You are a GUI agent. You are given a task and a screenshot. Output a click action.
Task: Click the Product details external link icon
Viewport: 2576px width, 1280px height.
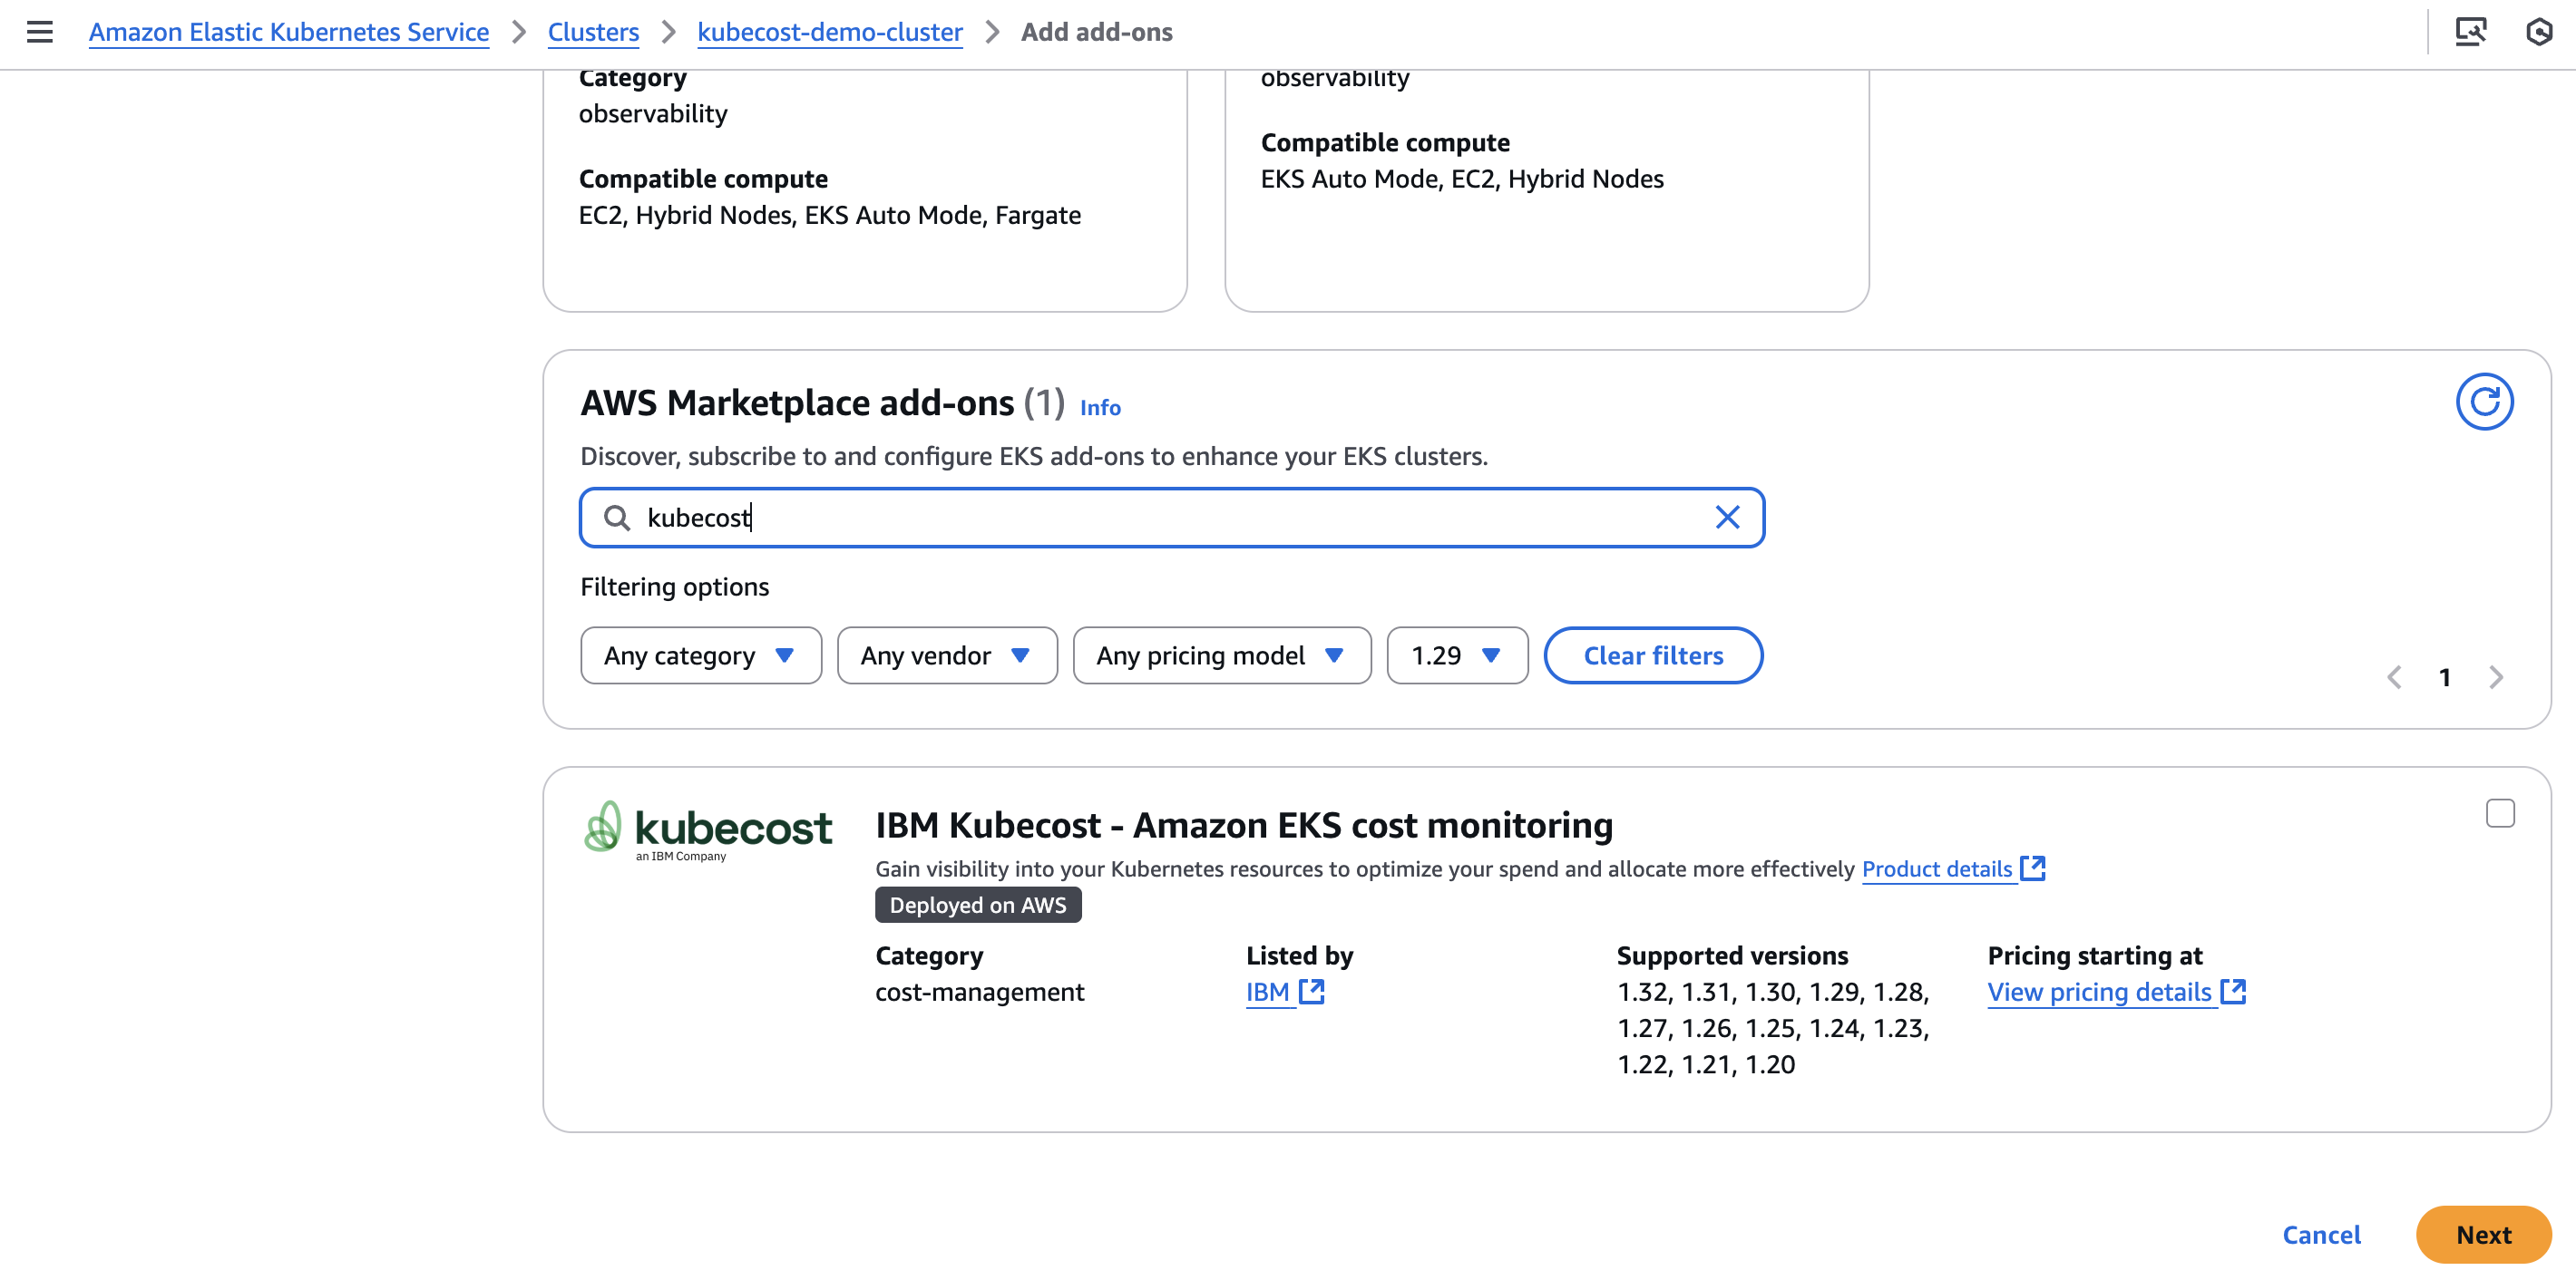tap(2033, 868)
